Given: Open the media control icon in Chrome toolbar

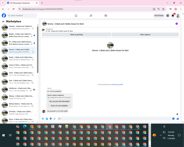Looking at the screenshot, I should point(170,9).
